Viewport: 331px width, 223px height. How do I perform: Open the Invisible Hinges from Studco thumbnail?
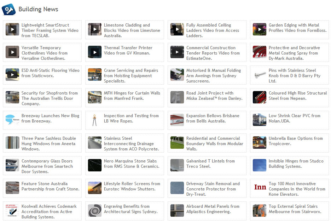260,165
